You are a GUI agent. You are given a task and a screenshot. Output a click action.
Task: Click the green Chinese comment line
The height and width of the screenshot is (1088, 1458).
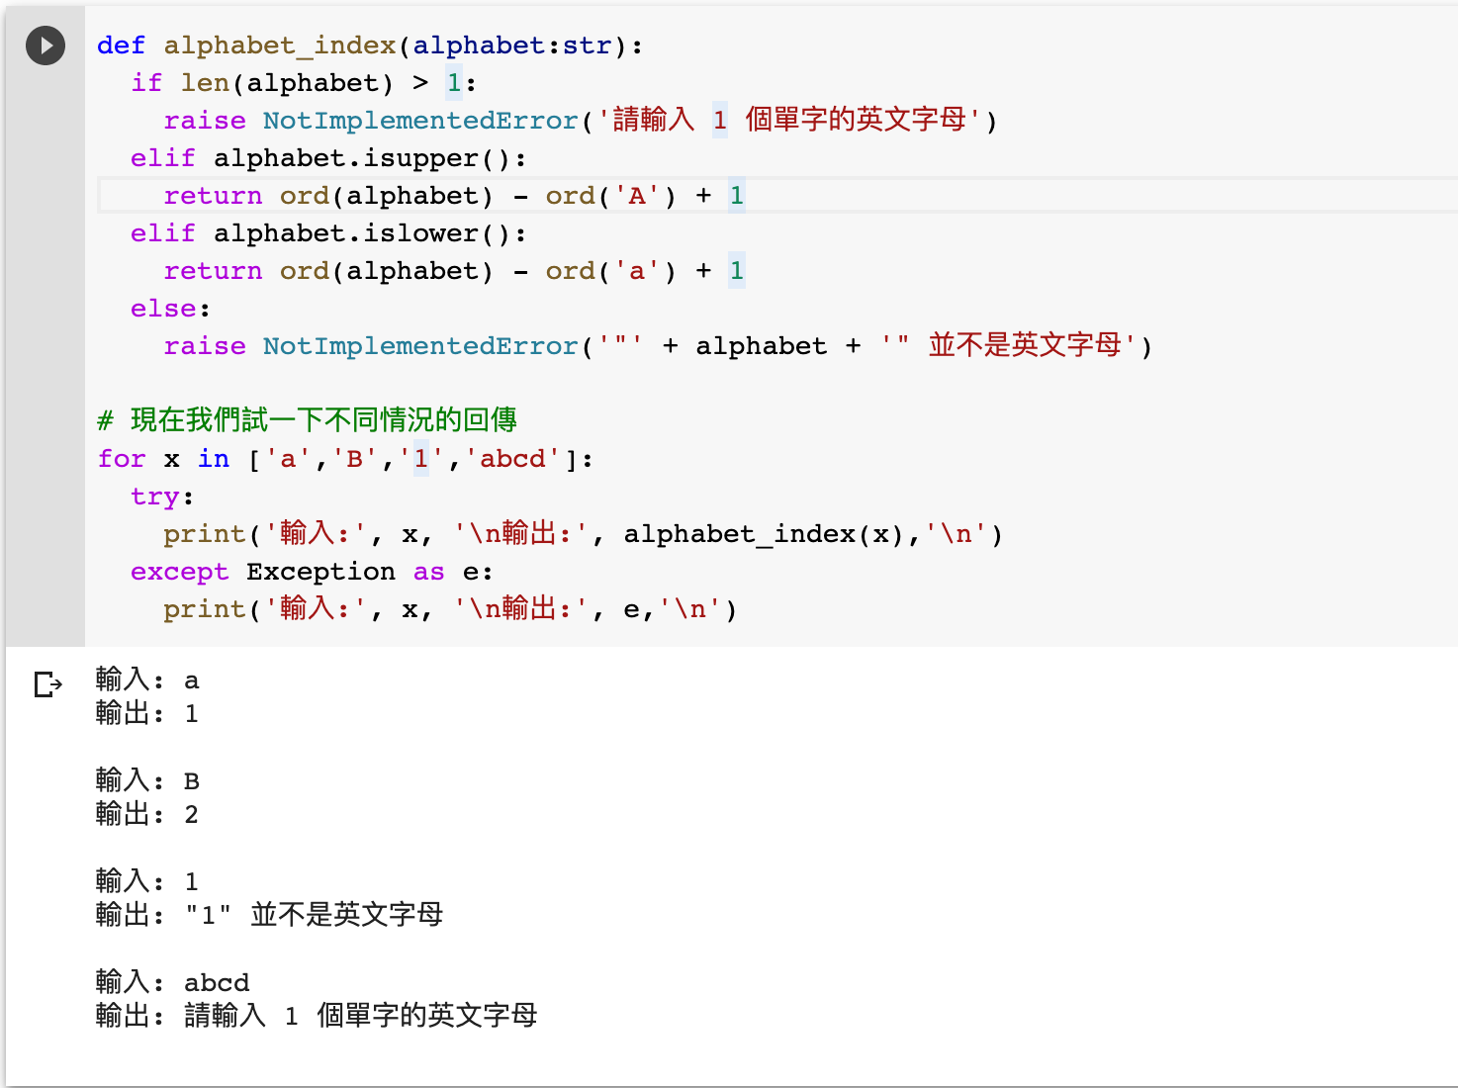(x=307, y=419)
